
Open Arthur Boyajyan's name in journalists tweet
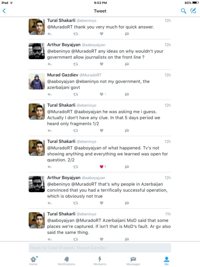tap(64, 45)
